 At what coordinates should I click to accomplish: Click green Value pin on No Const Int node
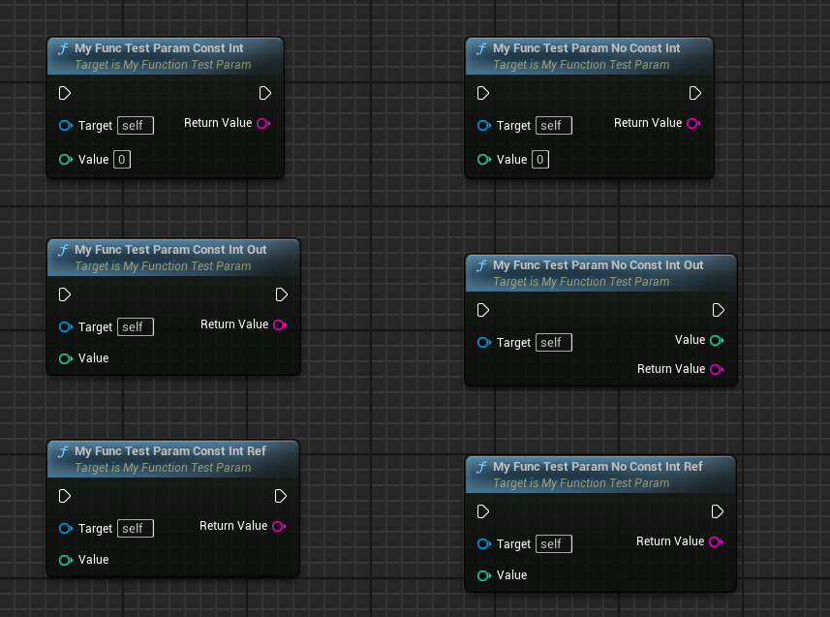[483, 160]
